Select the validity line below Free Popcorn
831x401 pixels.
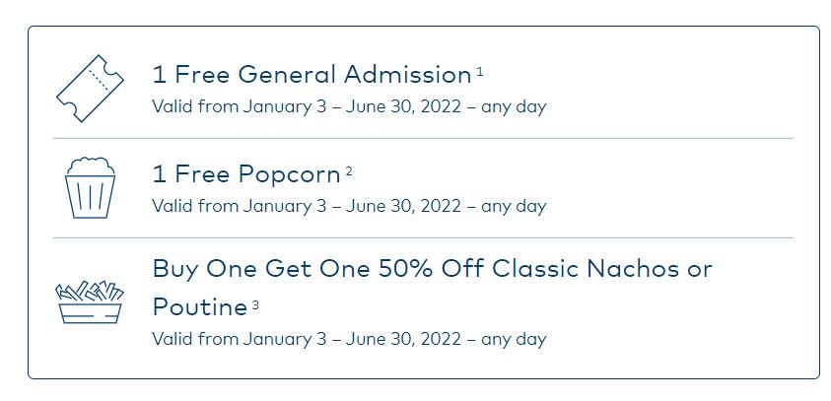pos(349,206)
